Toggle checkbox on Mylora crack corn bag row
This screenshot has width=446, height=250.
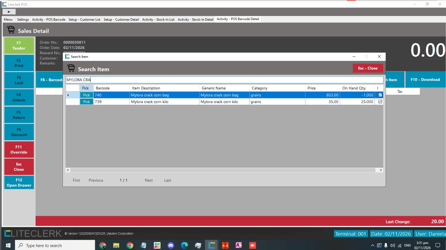coord(380,95)
